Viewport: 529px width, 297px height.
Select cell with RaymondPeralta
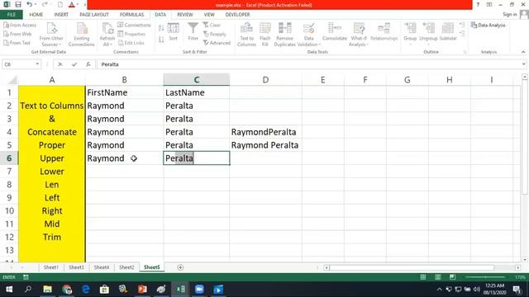(x=265, y=132)
